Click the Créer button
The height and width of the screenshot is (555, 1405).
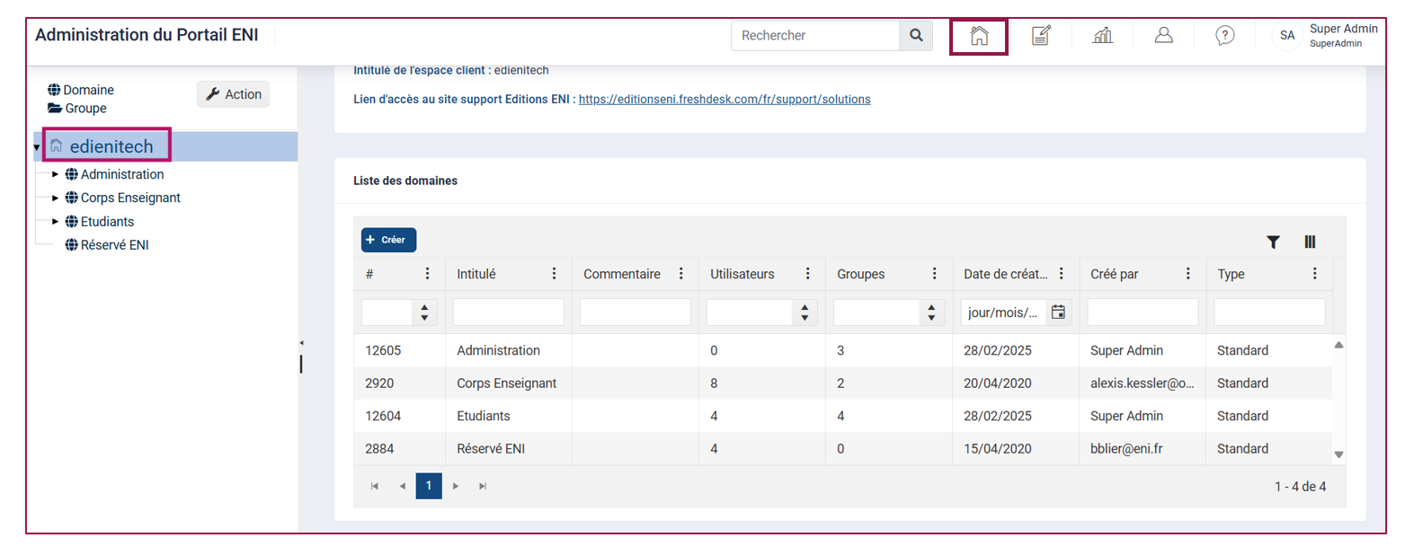point(388,240)
